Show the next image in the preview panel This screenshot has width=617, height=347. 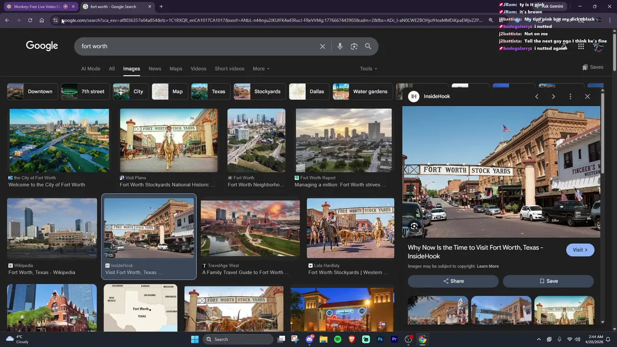click(x=553, y=96)
